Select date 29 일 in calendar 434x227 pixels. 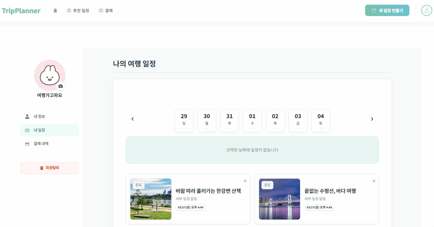184,120
